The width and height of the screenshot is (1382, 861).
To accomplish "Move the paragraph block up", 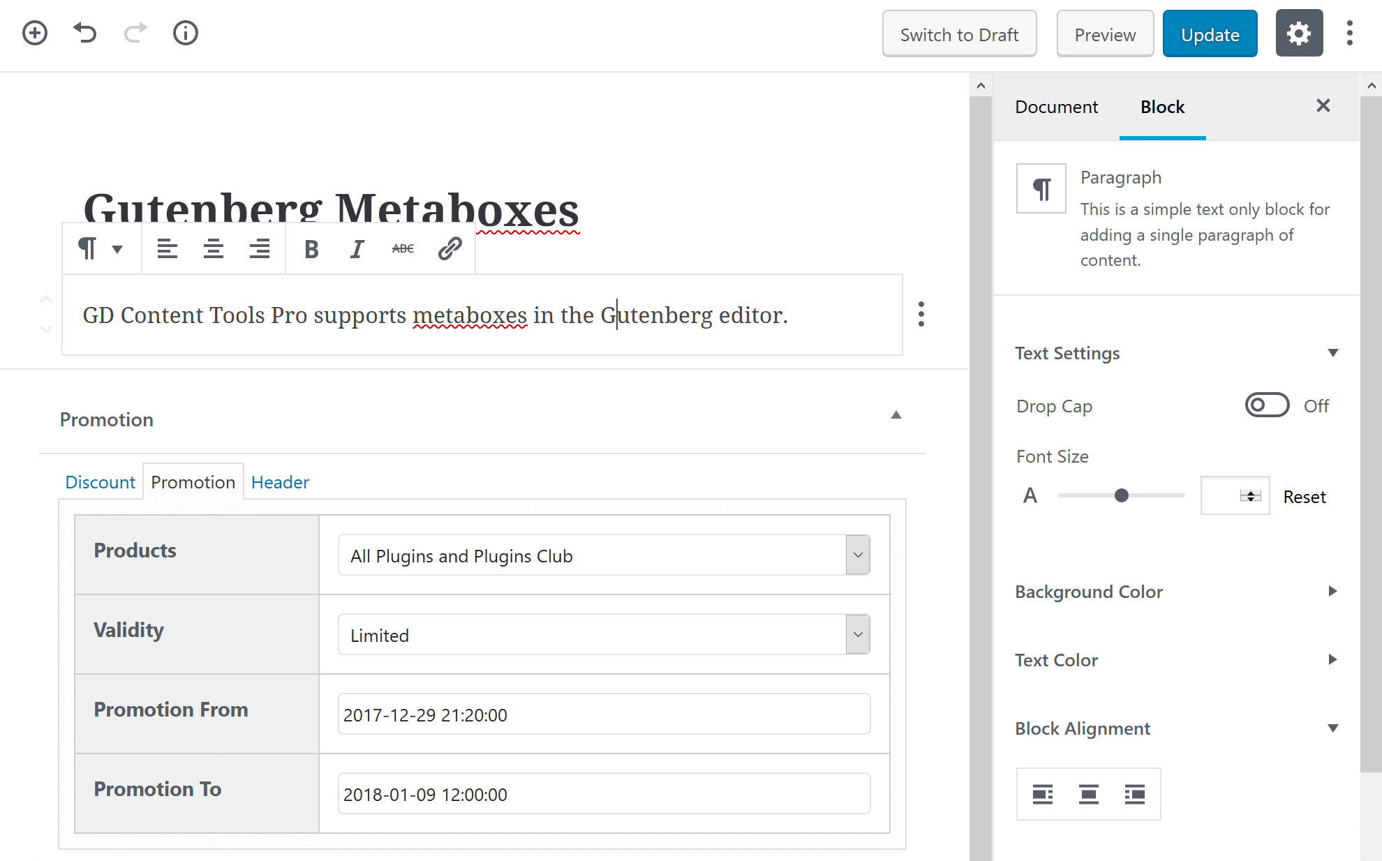I will (46, 299).
